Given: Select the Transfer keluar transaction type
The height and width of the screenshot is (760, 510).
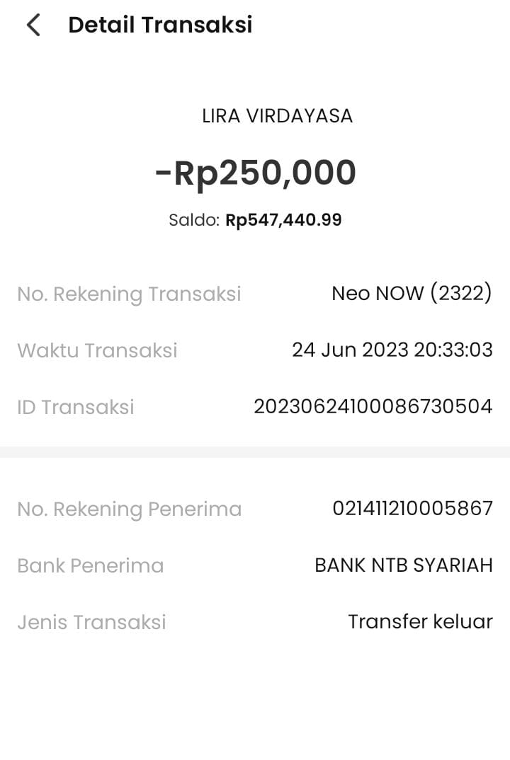Looking at the screenshot, I should [x=420, y=621].
